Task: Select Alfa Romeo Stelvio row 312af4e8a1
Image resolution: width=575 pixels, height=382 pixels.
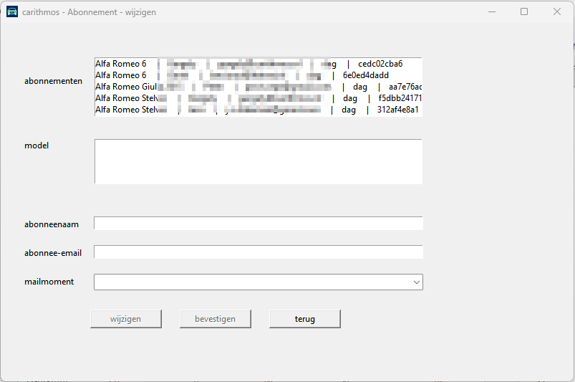Action: point(258,110)
